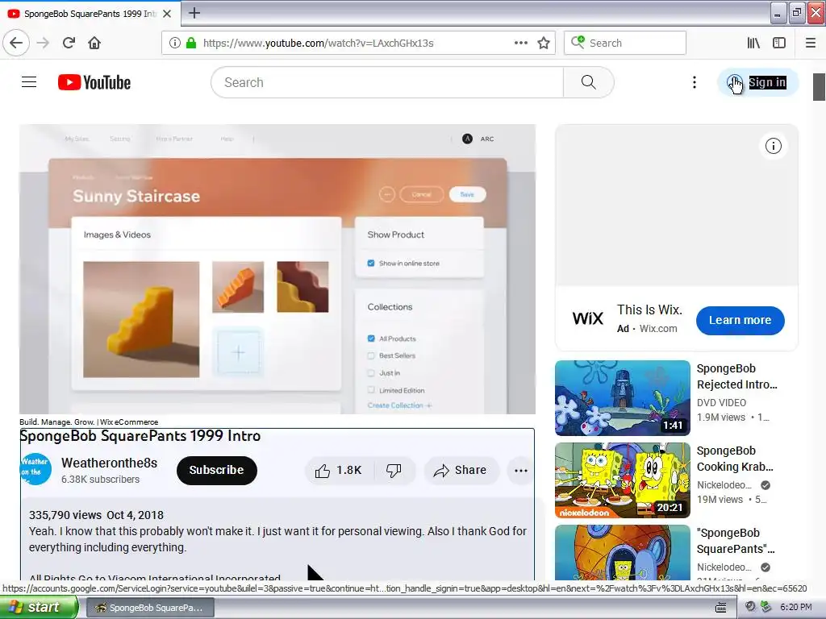Open the browser home page
Viewport: 826px width, 619px height.
[x=94, y=43]
